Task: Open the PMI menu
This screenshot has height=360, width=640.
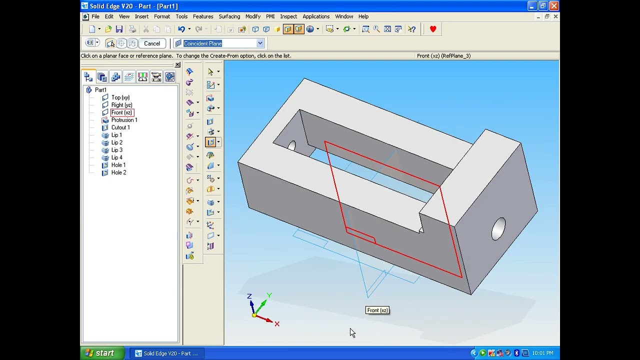Action: 270,16
